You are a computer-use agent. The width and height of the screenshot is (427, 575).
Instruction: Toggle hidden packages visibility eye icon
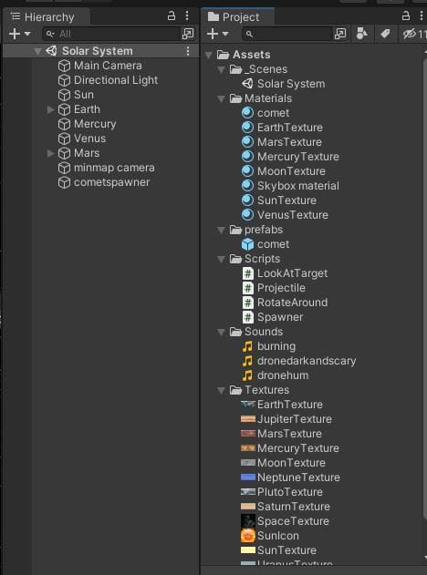[x=409, y=34]
